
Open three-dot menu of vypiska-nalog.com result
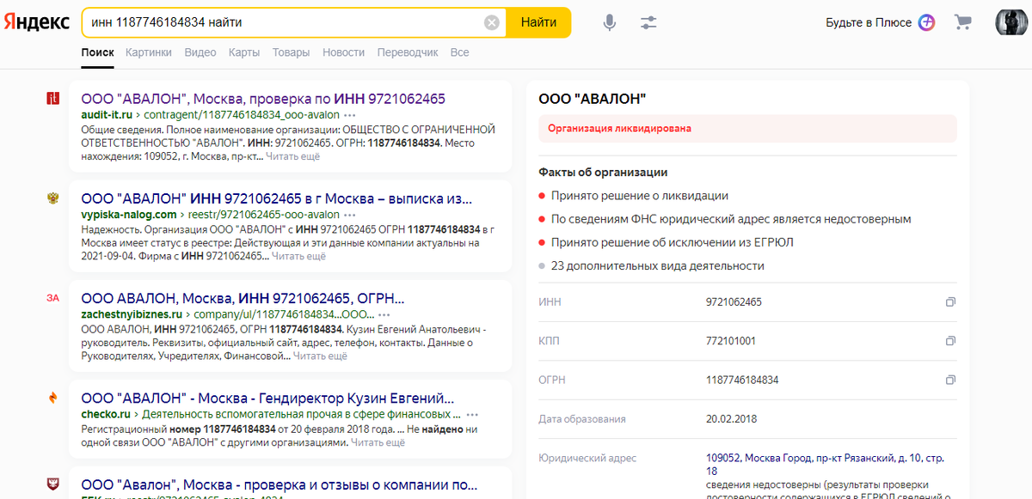click(x=350, y=214)
